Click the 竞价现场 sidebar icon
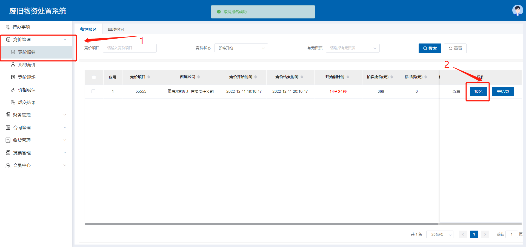 coord(13,77)
